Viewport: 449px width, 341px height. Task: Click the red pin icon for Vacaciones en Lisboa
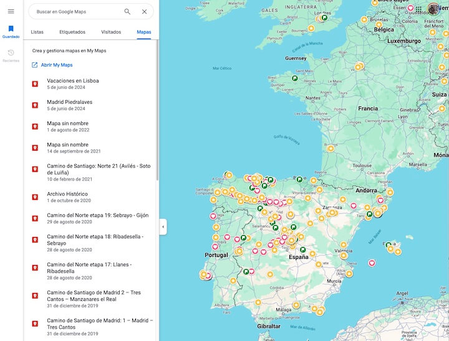(35, 84)
